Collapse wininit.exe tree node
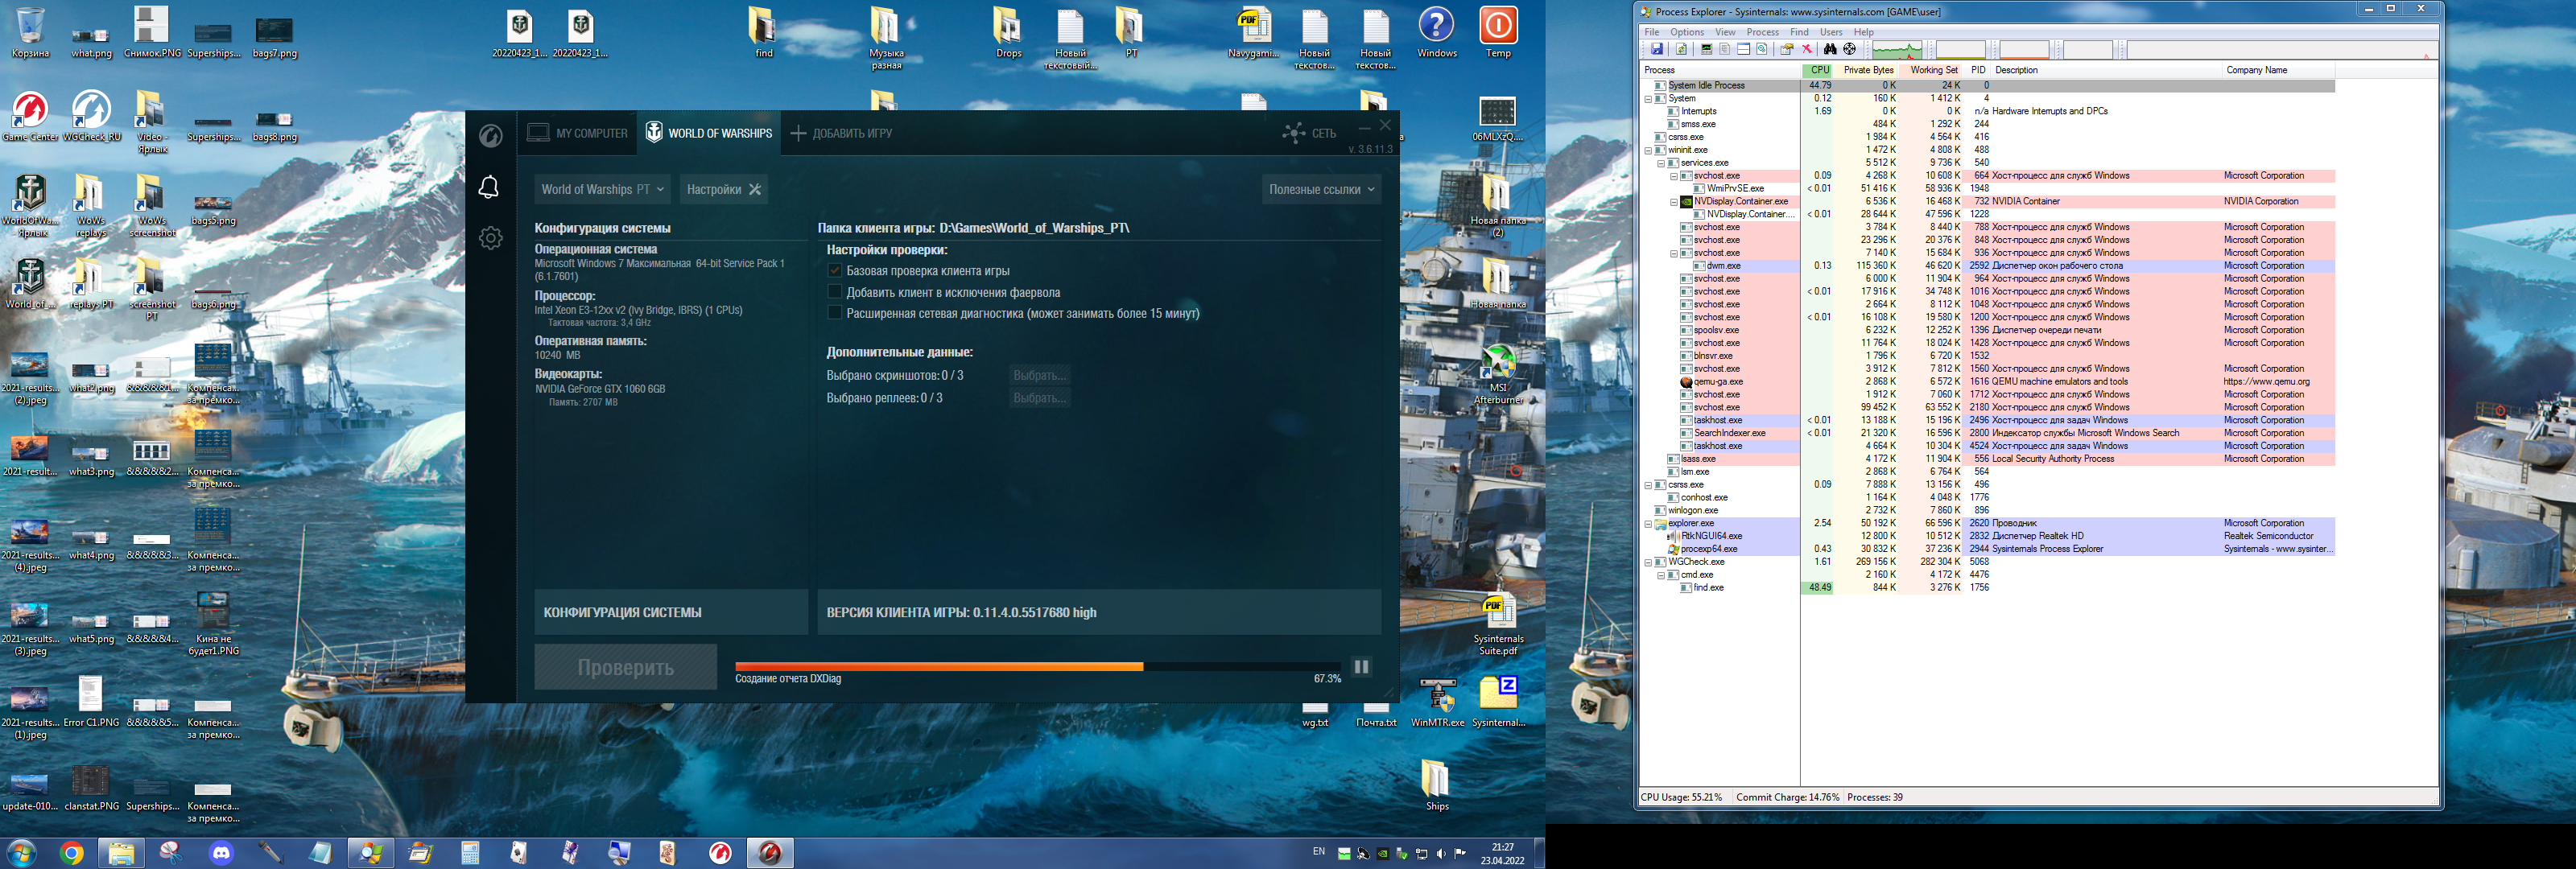Viewport: 2576px width, 869px height. pos(1648,150)
